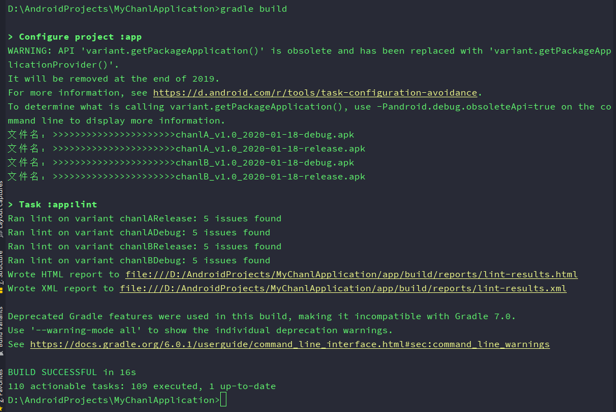Open the Layout Captures side tab
Viewport: 616px width, 412px height.
[2, 204]
